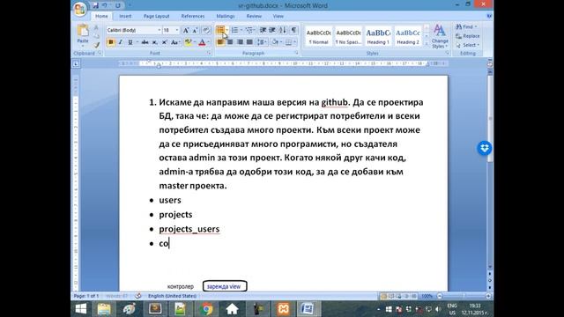
Task: Switch to the Page Layout tab
Action: pos(157,16)
